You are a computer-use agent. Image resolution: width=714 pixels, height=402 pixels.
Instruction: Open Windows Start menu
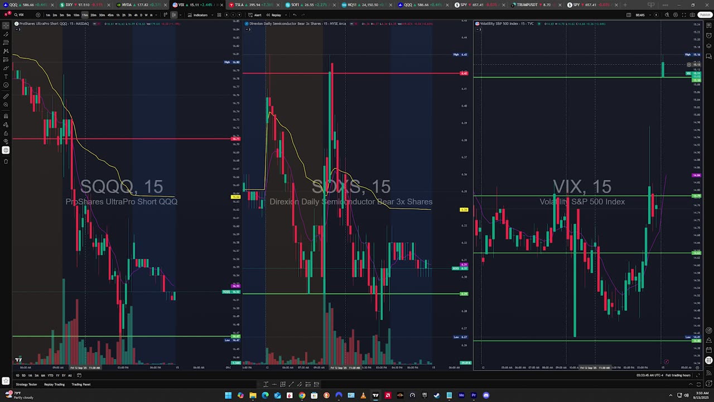[228, 395]
